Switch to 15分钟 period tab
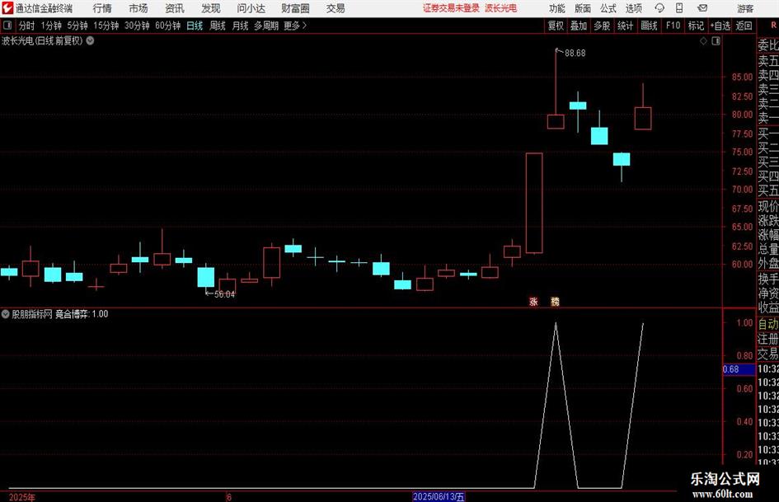The height and width of the screenshot is (502, 779). pyautogui.click(x=106, y=26)
